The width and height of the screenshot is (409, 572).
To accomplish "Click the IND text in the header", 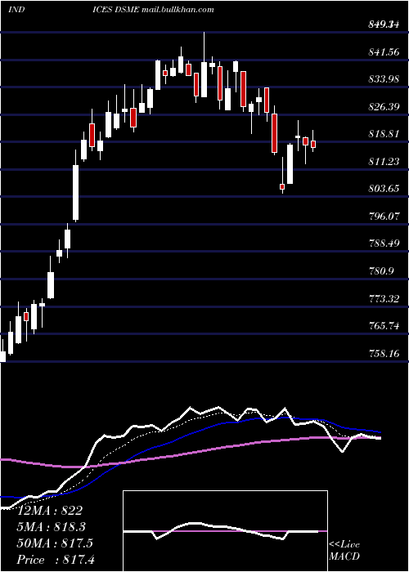I will pyautogui.click(x=16, y=10).
